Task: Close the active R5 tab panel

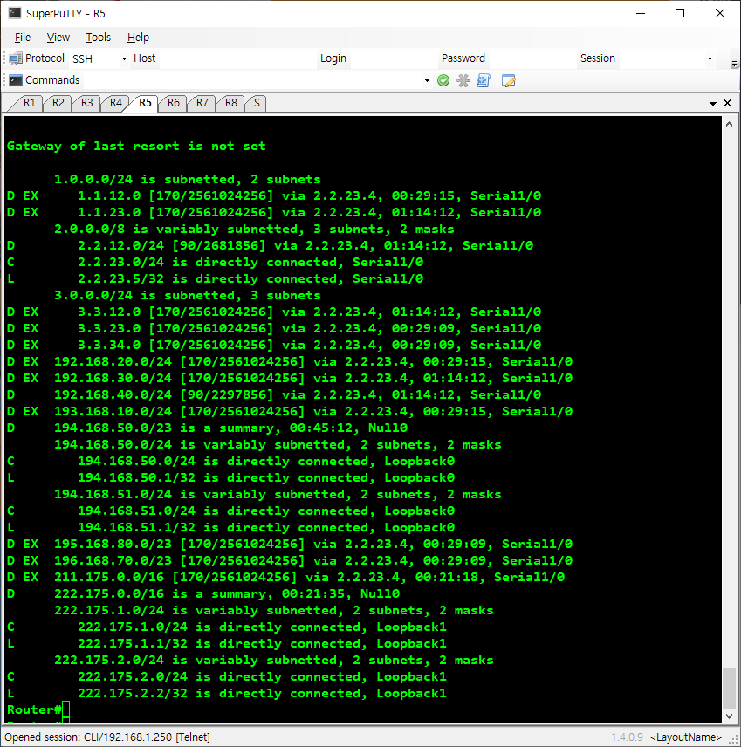Action: pos(727,103)
